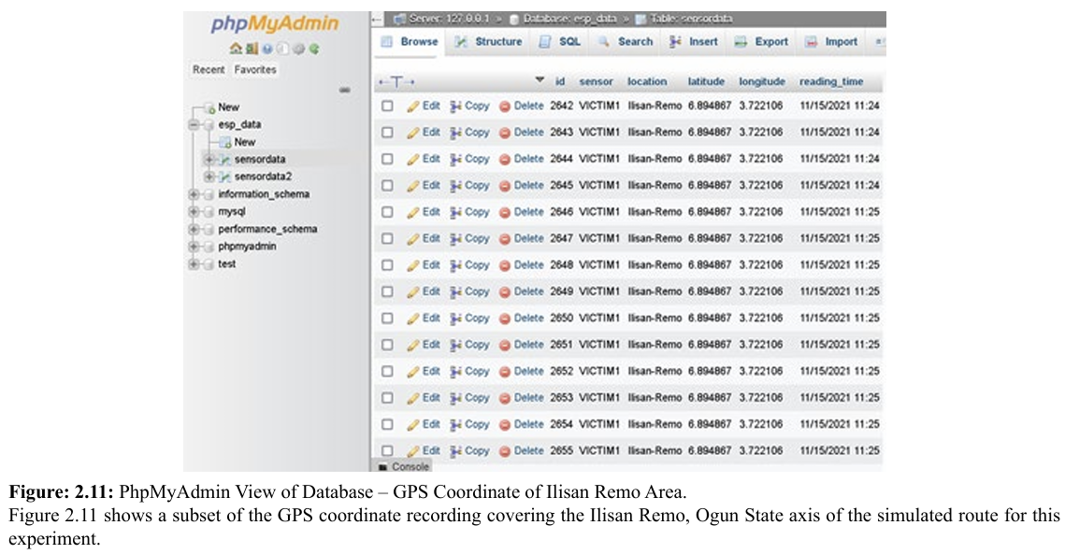1079x554 pixels.
Task: Click the green reload navigation panel icon
Action: click(x=314, y=49)
